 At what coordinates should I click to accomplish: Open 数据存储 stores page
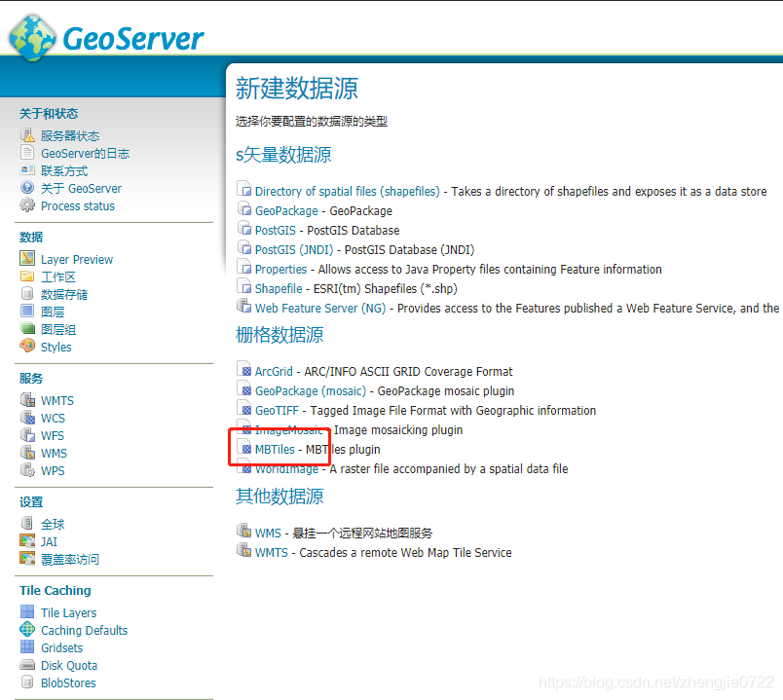[x=64, y=294]
